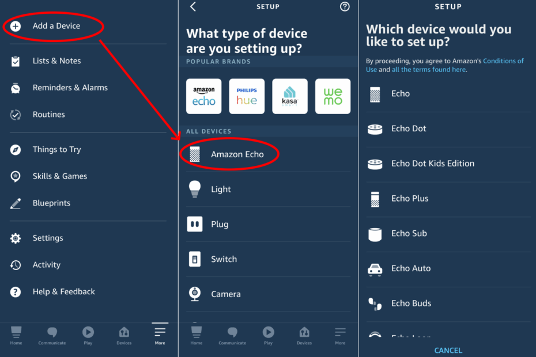Tap the 'Echo Auto' label
This screenshot has width=536, height=357.
tap(411, 268)
